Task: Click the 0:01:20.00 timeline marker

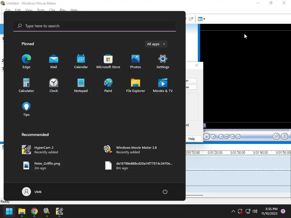Action: tap(215, 153)
